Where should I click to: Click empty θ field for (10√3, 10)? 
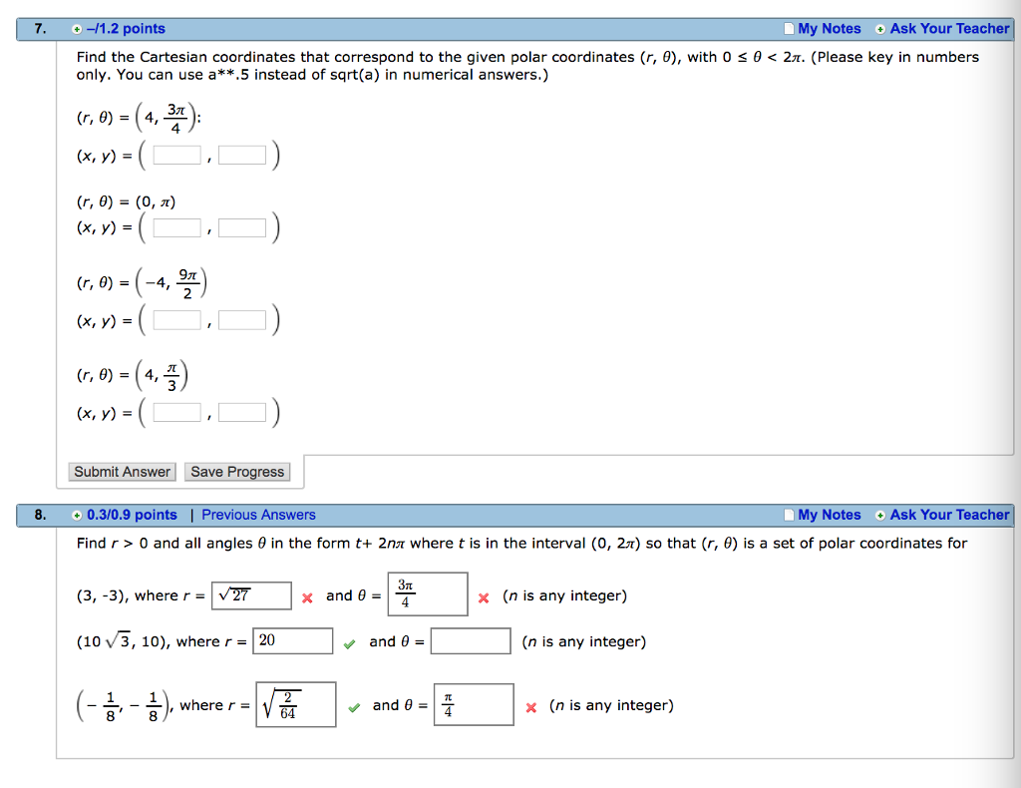pyautogui.click(x=471, y=640)
